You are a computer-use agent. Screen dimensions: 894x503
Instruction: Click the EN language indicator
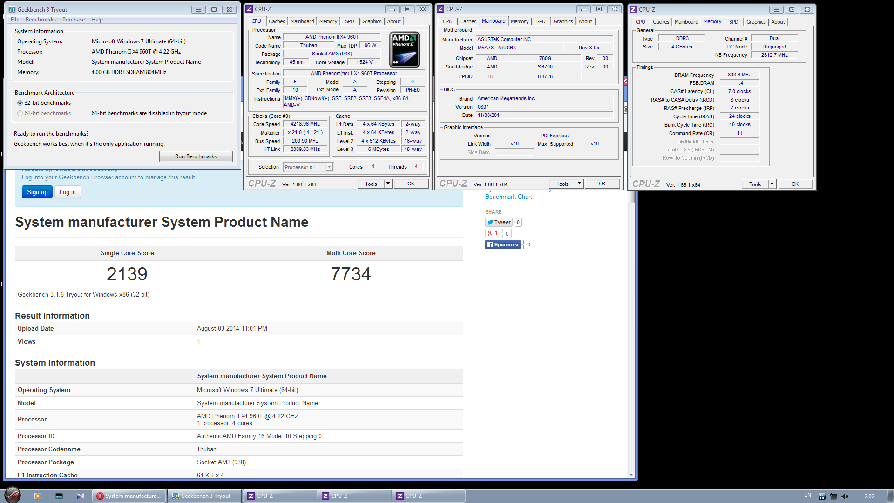[x=807, y=495]
